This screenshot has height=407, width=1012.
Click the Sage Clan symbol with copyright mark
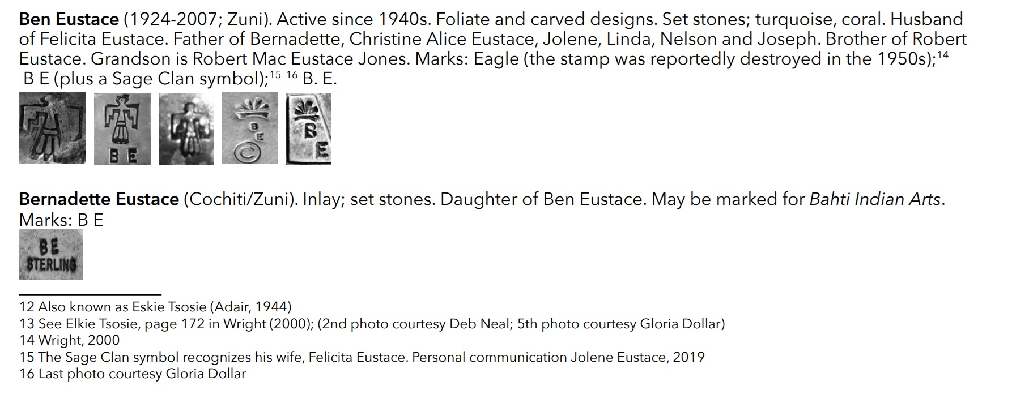click(x=250, y=128)
